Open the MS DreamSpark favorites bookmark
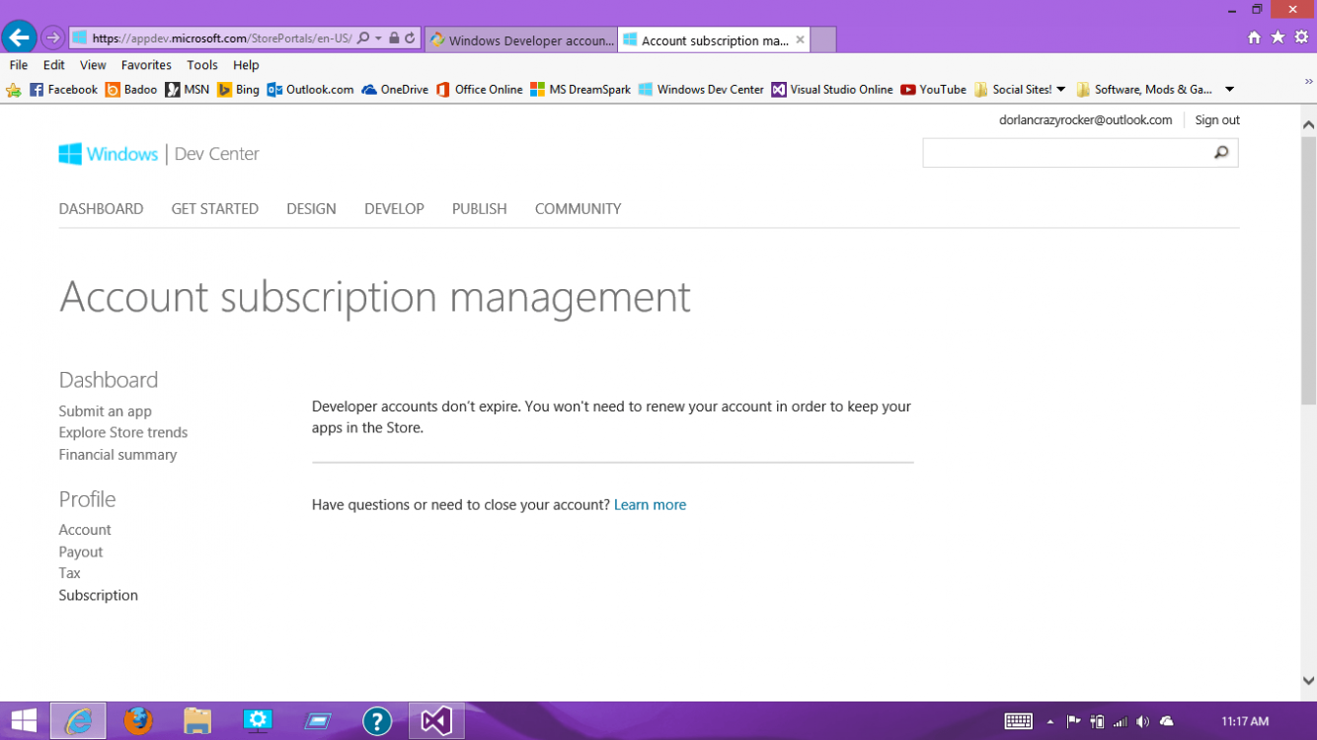Image resolution: width=1317 pixels, height=740 pixels. coord(581,90)
